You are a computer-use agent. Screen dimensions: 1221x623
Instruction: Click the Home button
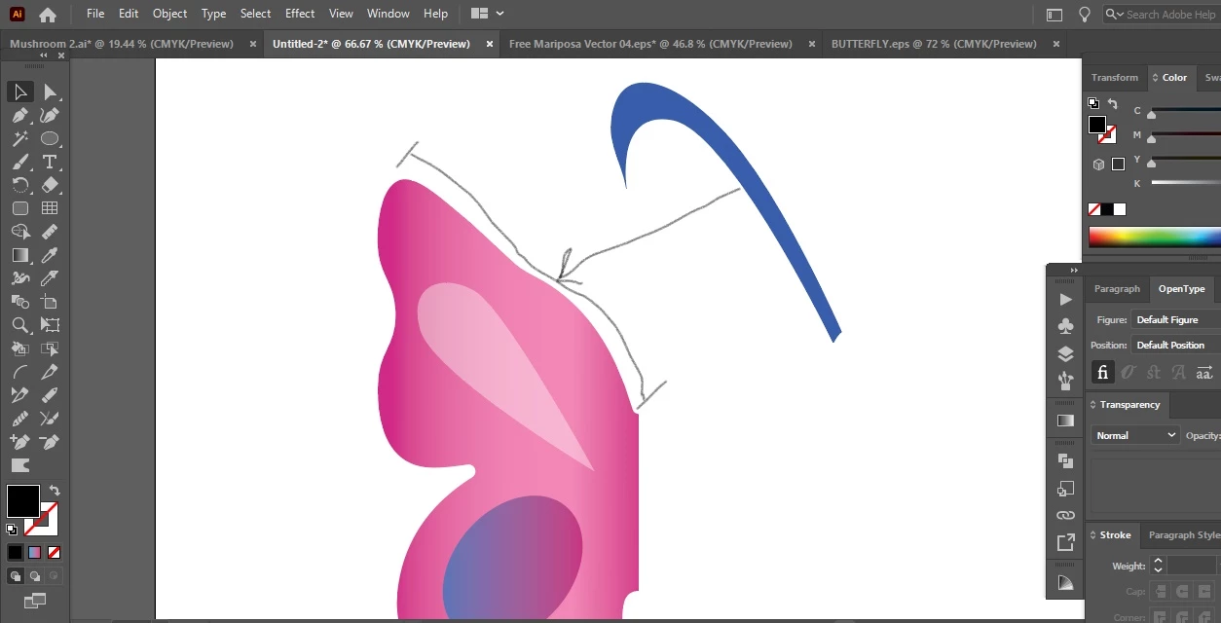47,15
